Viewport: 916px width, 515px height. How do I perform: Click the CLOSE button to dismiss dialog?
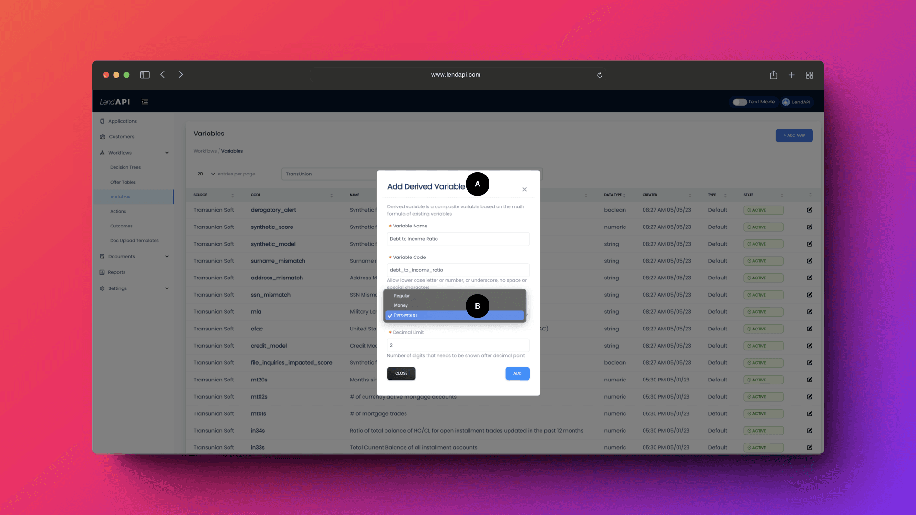tap(401, 373)
